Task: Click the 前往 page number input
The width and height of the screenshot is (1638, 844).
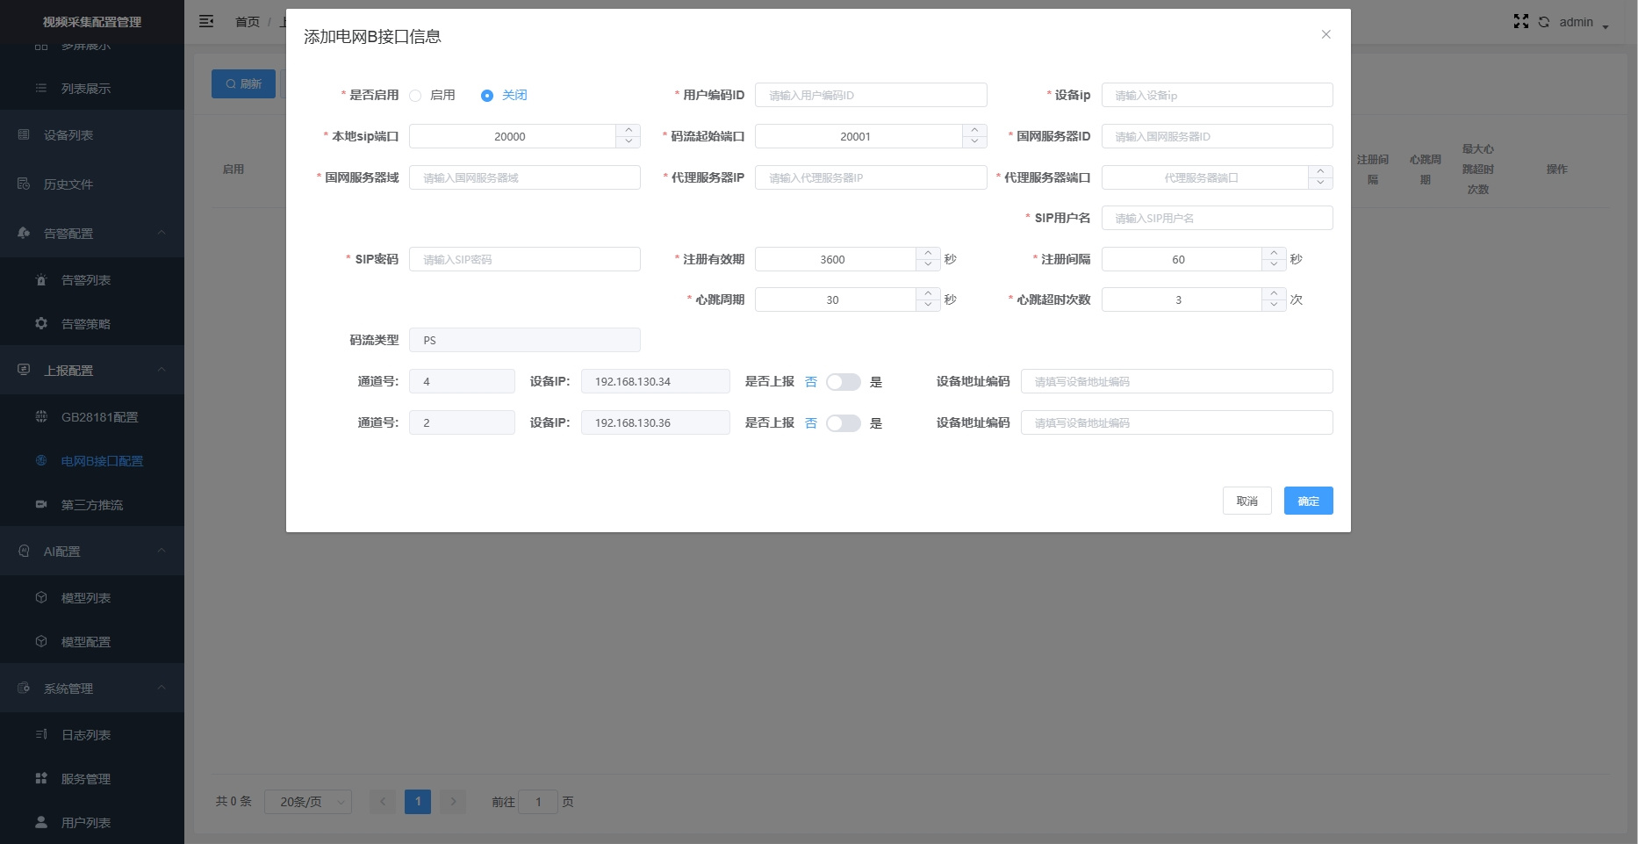Action: (x=538, y=801)
